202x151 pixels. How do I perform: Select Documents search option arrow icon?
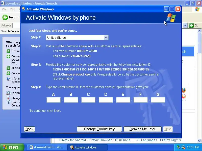pos(8,56)
